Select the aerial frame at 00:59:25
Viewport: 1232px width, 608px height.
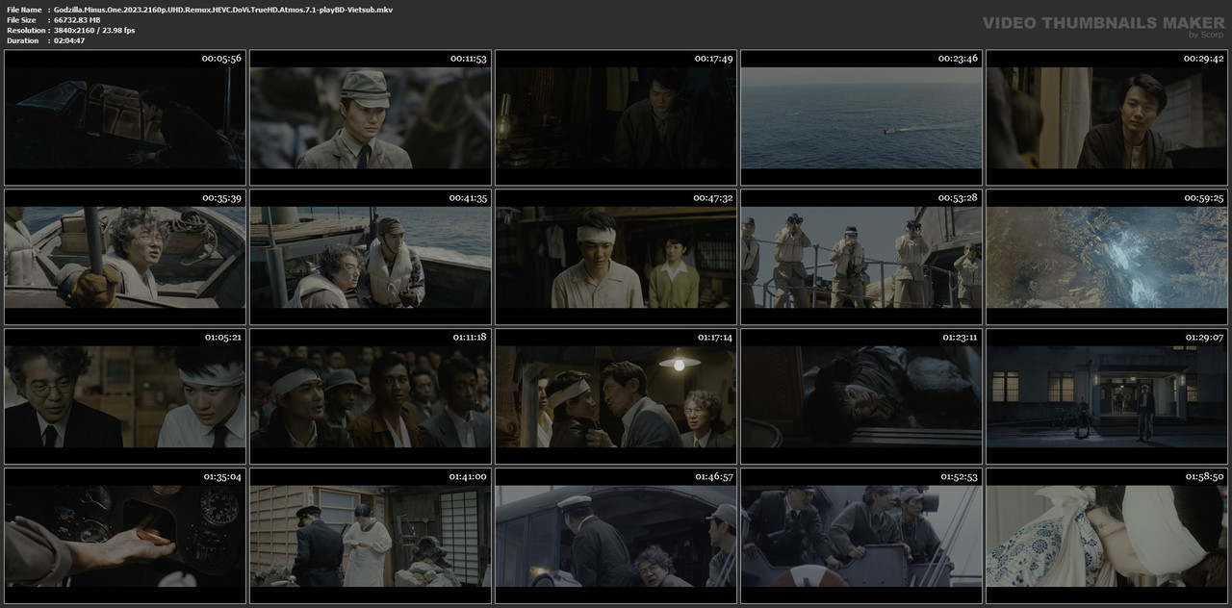[x=1107, y=257]
